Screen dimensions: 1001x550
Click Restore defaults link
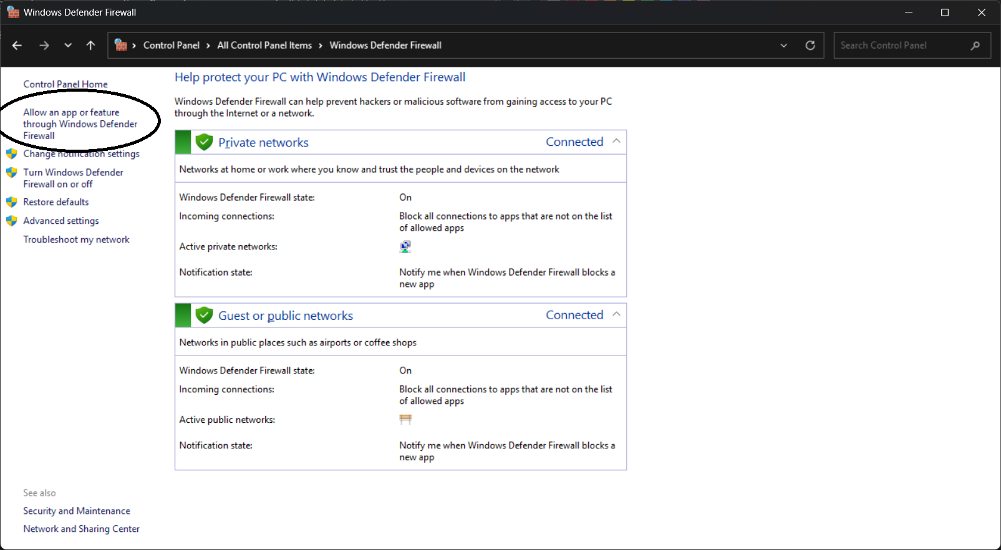[56, 202]
